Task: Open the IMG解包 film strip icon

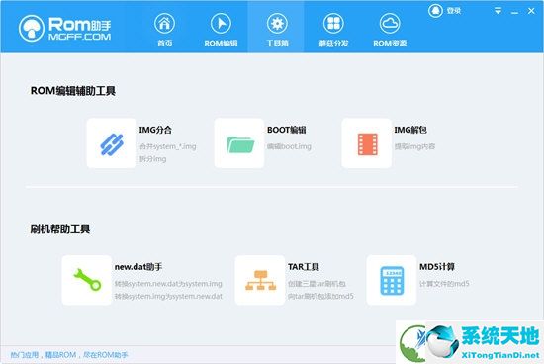Action: [x=367, y=143]
